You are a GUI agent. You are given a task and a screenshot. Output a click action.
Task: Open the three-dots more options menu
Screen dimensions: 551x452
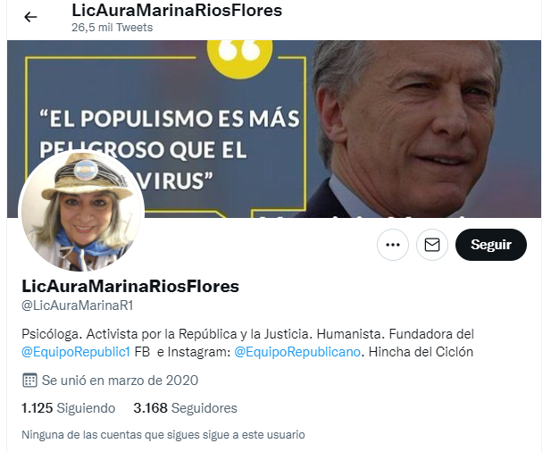pyautogui.click(x=393, y=245)
